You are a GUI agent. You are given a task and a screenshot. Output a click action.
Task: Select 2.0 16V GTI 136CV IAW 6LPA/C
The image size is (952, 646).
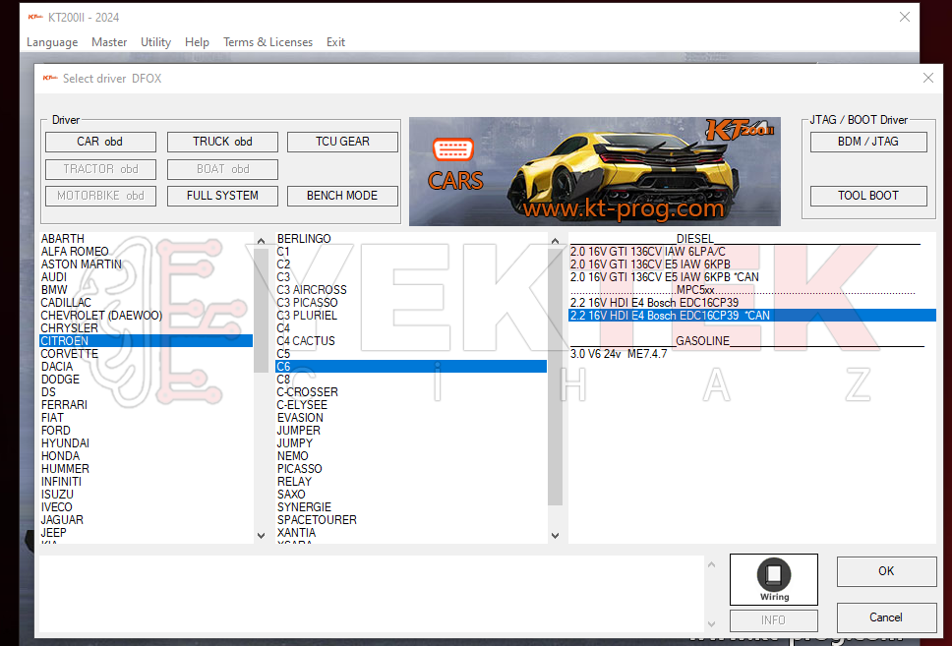[x=751, y=252]
